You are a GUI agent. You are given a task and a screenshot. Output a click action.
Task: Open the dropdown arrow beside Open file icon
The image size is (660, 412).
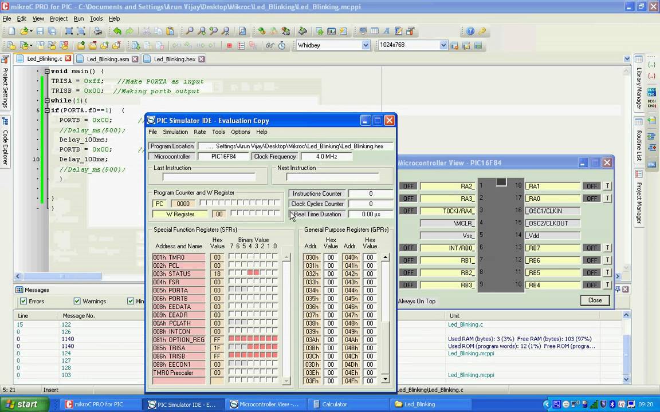[x=31, y=31]
